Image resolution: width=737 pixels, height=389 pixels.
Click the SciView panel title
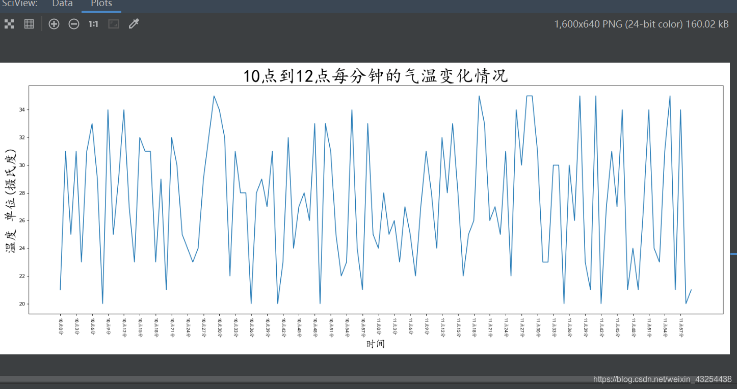click(19, 4)
